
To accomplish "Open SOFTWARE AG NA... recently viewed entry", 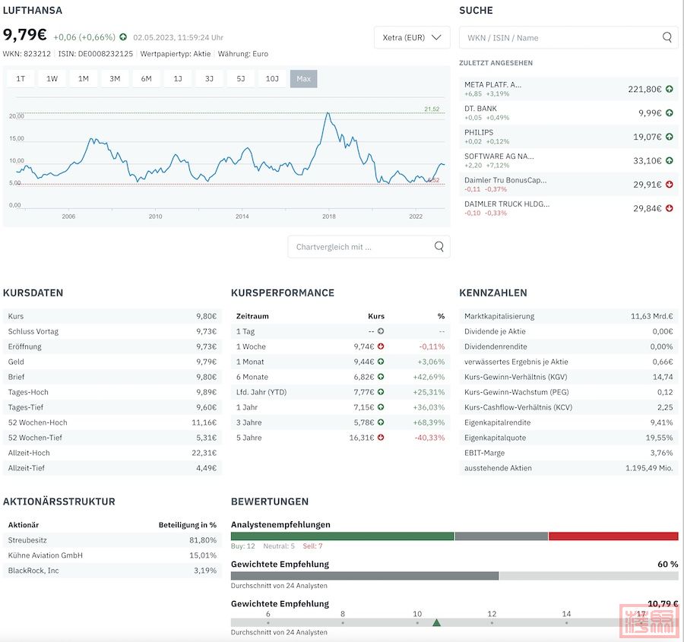I will (568, 160).
